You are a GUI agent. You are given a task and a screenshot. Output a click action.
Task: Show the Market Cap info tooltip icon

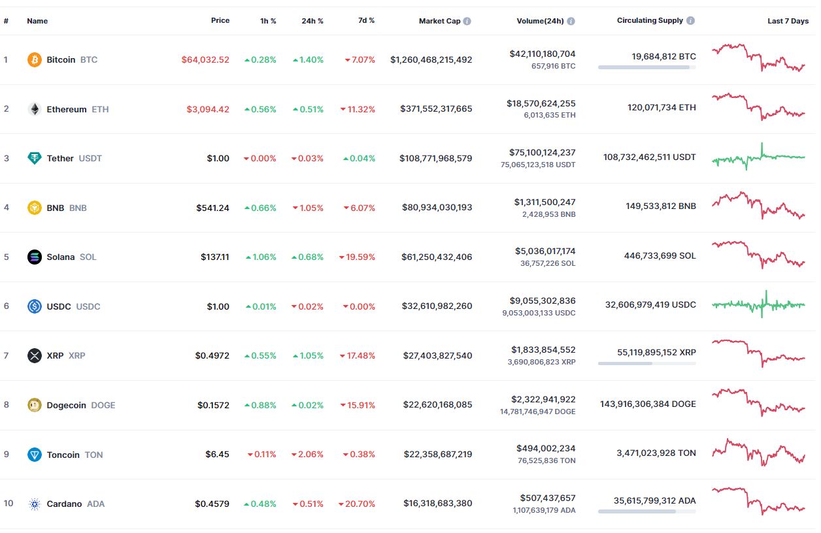point(467,21)
